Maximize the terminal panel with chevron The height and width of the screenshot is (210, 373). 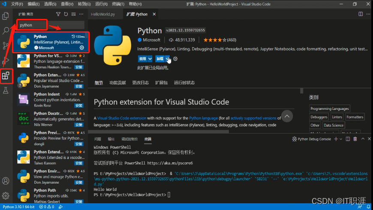(x=363, y=139)
